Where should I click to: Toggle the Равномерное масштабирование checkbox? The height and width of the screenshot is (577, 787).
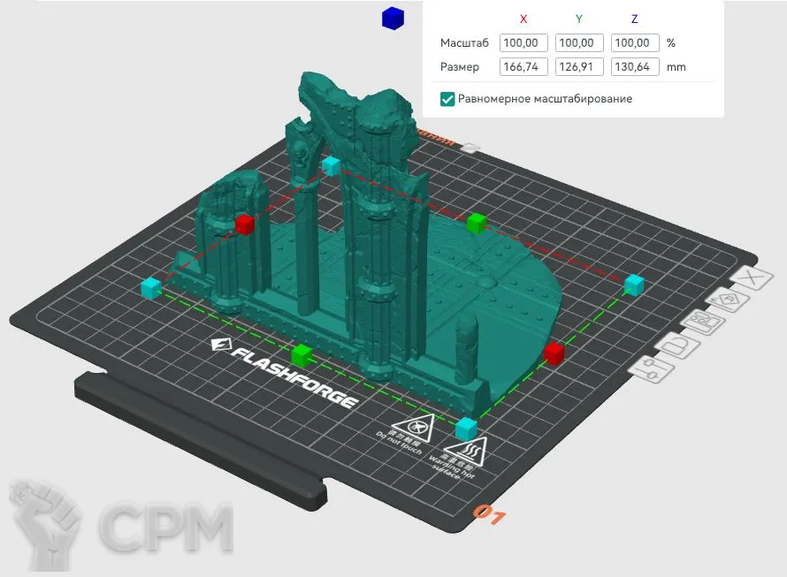pos(447,99)
